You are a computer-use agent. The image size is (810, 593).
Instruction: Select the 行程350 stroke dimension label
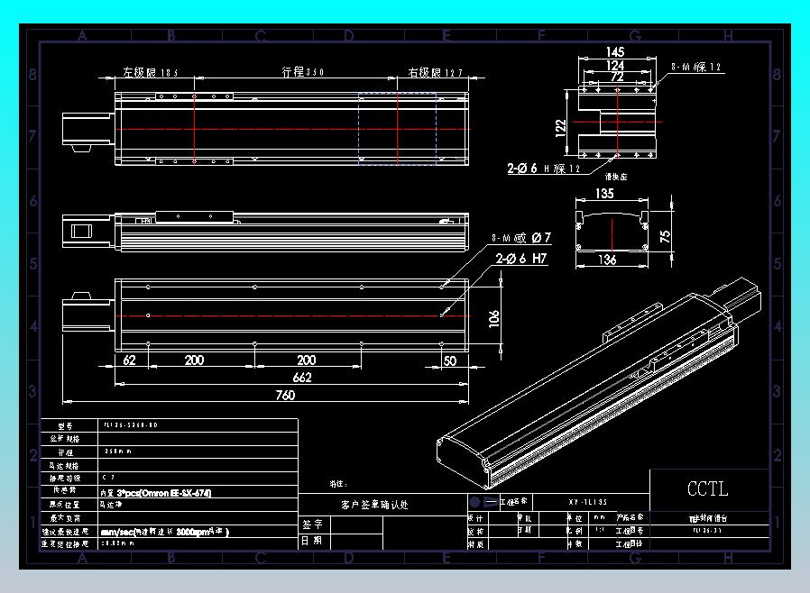coord(303,72)
